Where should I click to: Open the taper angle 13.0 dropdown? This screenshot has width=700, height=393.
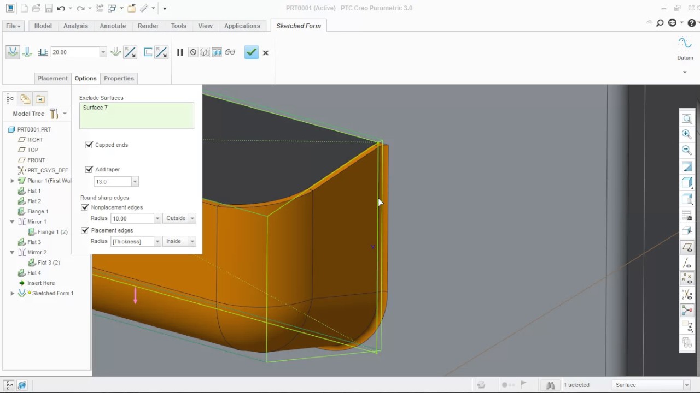135,182
